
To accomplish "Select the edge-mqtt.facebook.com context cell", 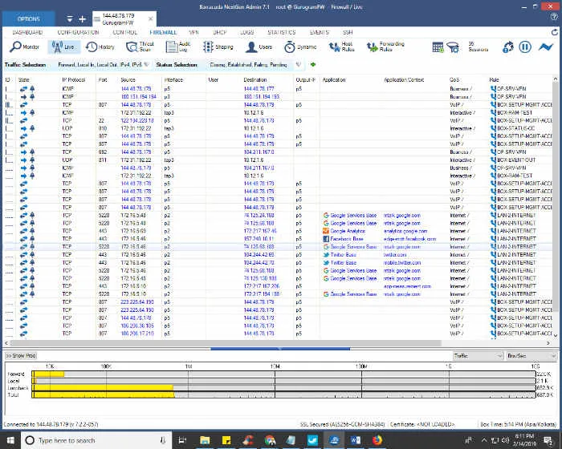I will 409,239.
